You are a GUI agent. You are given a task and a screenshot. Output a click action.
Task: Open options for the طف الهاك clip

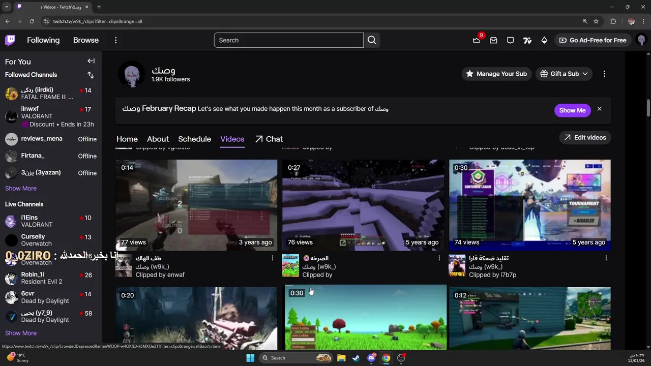tap(273, 258)
